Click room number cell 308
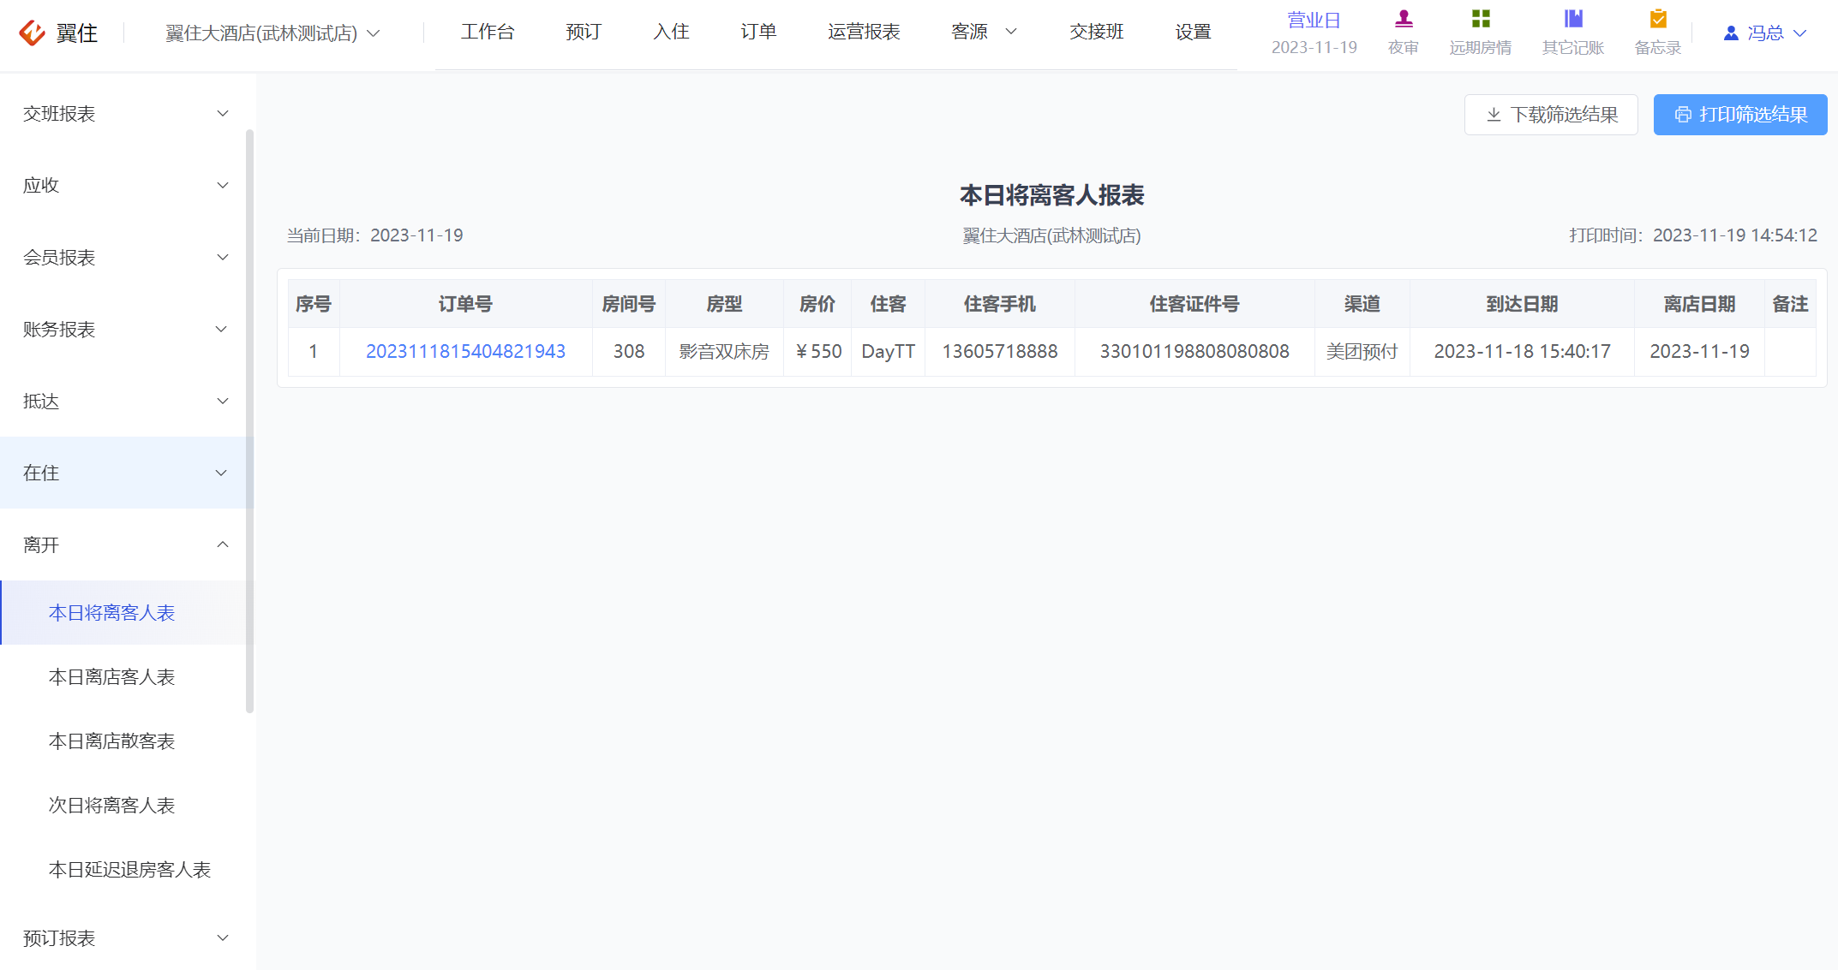Screen dimensions: 1838x970 coord(629,352)
